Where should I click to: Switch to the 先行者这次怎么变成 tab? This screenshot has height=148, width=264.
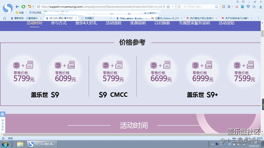[x=200, y=18]
